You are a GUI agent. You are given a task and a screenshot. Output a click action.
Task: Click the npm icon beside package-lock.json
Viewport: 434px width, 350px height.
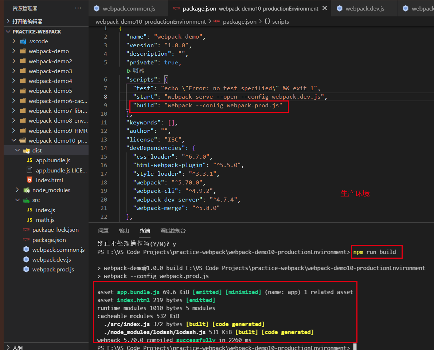[26, 230]
